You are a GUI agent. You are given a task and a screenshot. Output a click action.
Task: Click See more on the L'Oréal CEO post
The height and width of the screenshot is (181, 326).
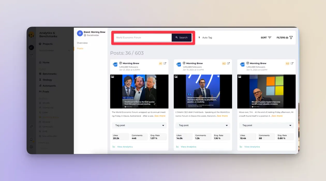point(223,116)
